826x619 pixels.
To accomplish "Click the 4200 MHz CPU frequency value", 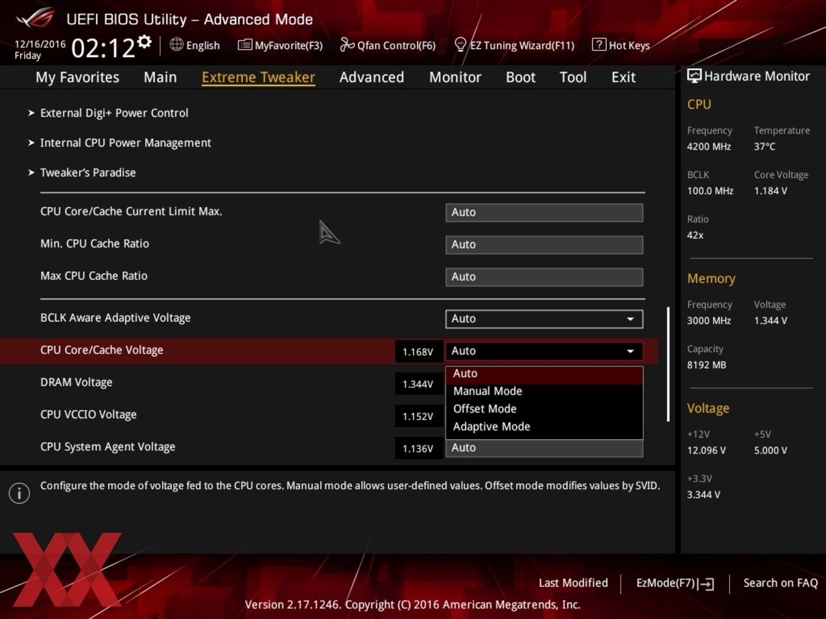I will (709, 146).
